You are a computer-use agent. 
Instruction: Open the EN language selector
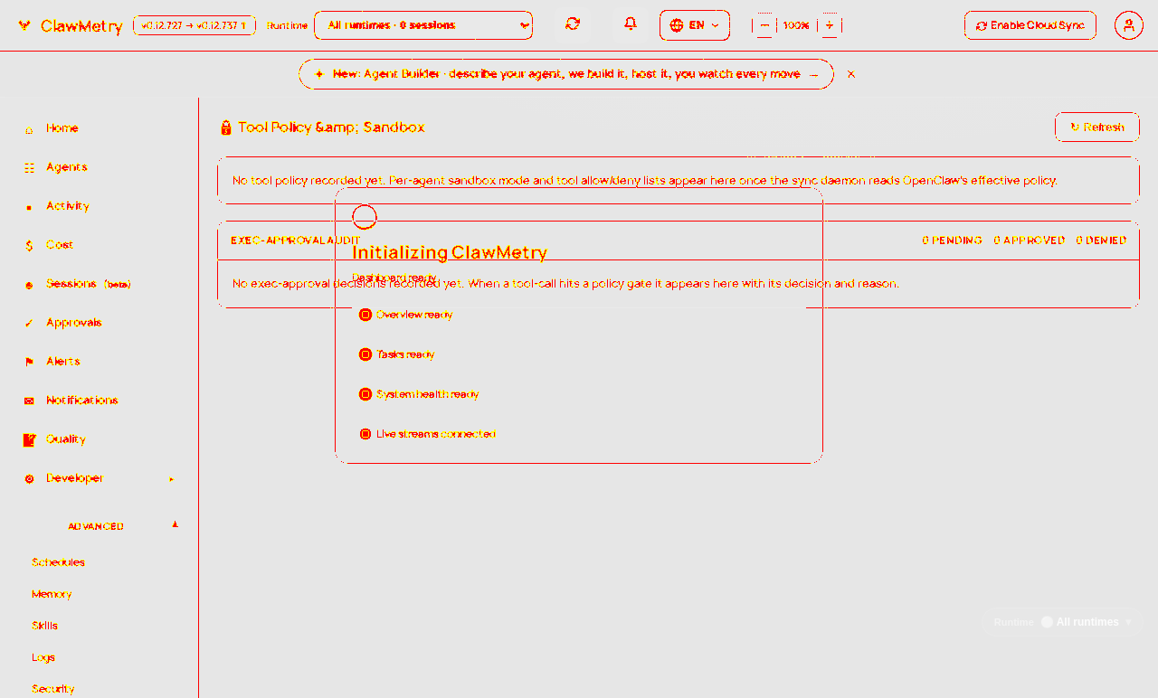tap(695, 25)
